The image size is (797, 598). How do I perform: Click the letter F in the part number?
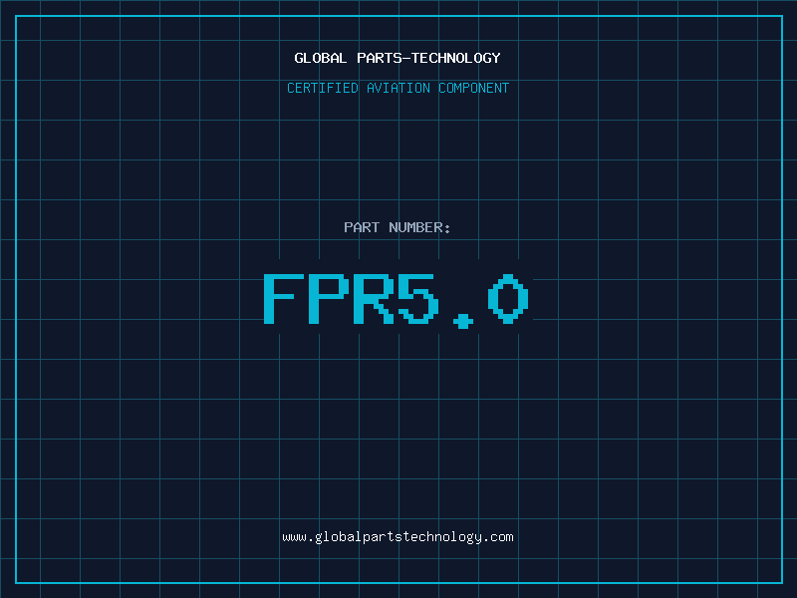tap(283, 299)
